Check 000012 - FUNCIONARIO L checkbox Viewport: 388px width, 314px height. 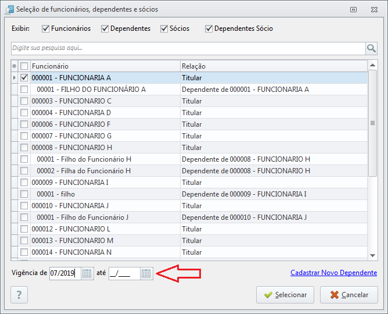click(24, 229)
